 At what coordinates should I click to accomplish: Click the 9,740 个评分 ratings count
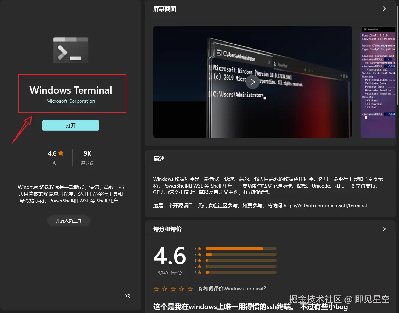pyautogui.click(x=170, y=273)
